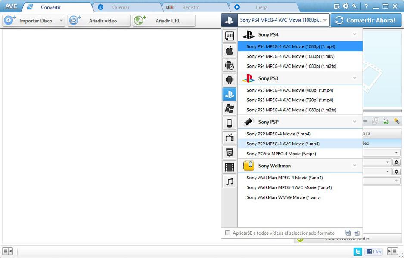Click the Añadir URL button
Screen dimensions: 404x258
(x=164, y=21)
